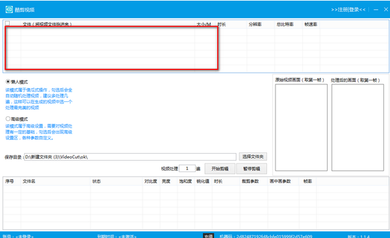Click the 酷剪视频 app logo icon
The image size is (390, 238).
[x=9, y=9]
